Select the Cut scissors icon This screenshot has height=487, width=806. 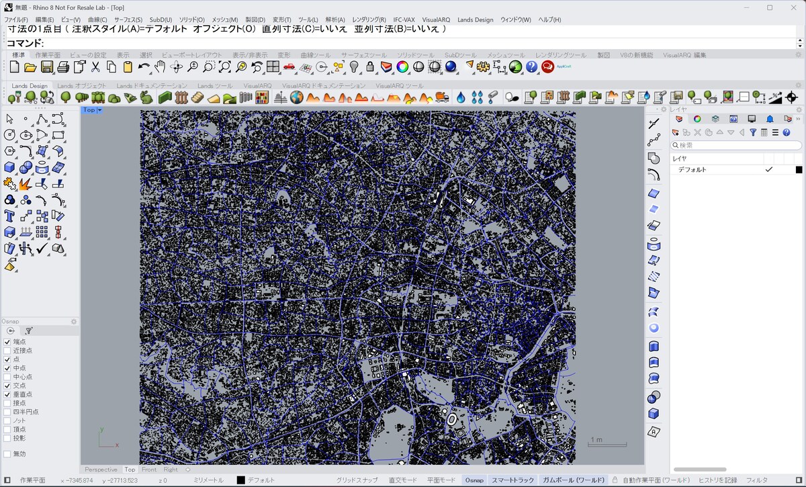(95, 67)
